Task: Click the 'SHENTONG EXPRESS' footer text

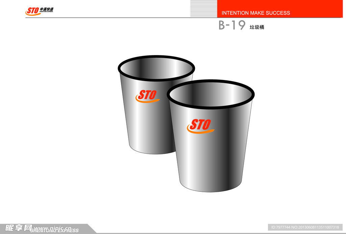Action: click(54, 231)
